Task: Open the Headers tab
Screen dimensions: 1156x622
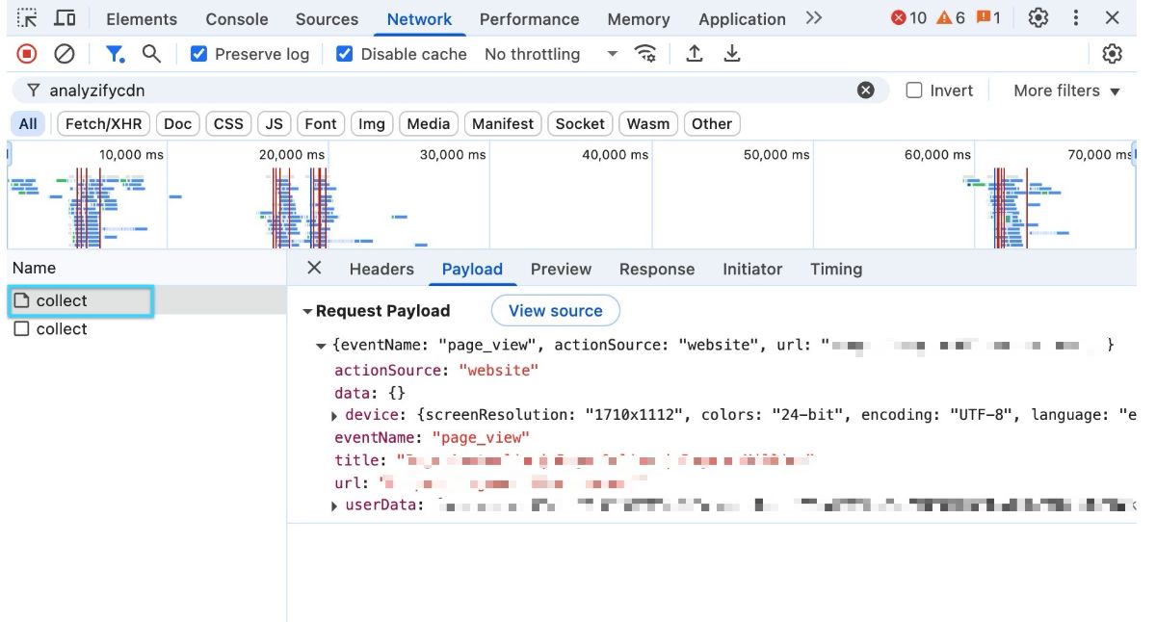Action: (381, 270)
